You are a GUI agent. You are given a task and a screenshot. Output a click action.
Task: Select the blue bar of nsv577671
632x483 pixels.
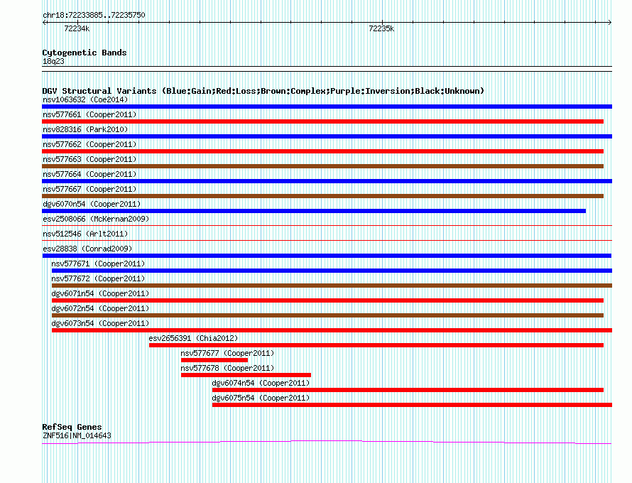(332, 271)
